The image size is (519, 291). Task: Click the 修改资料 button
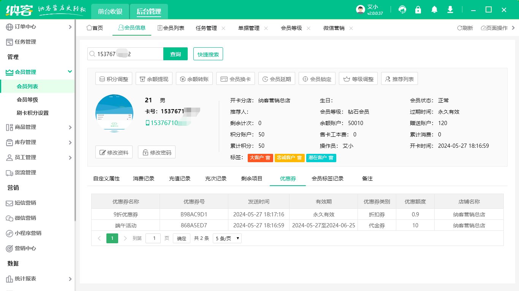pyautogui.click(x=114, y=152)
